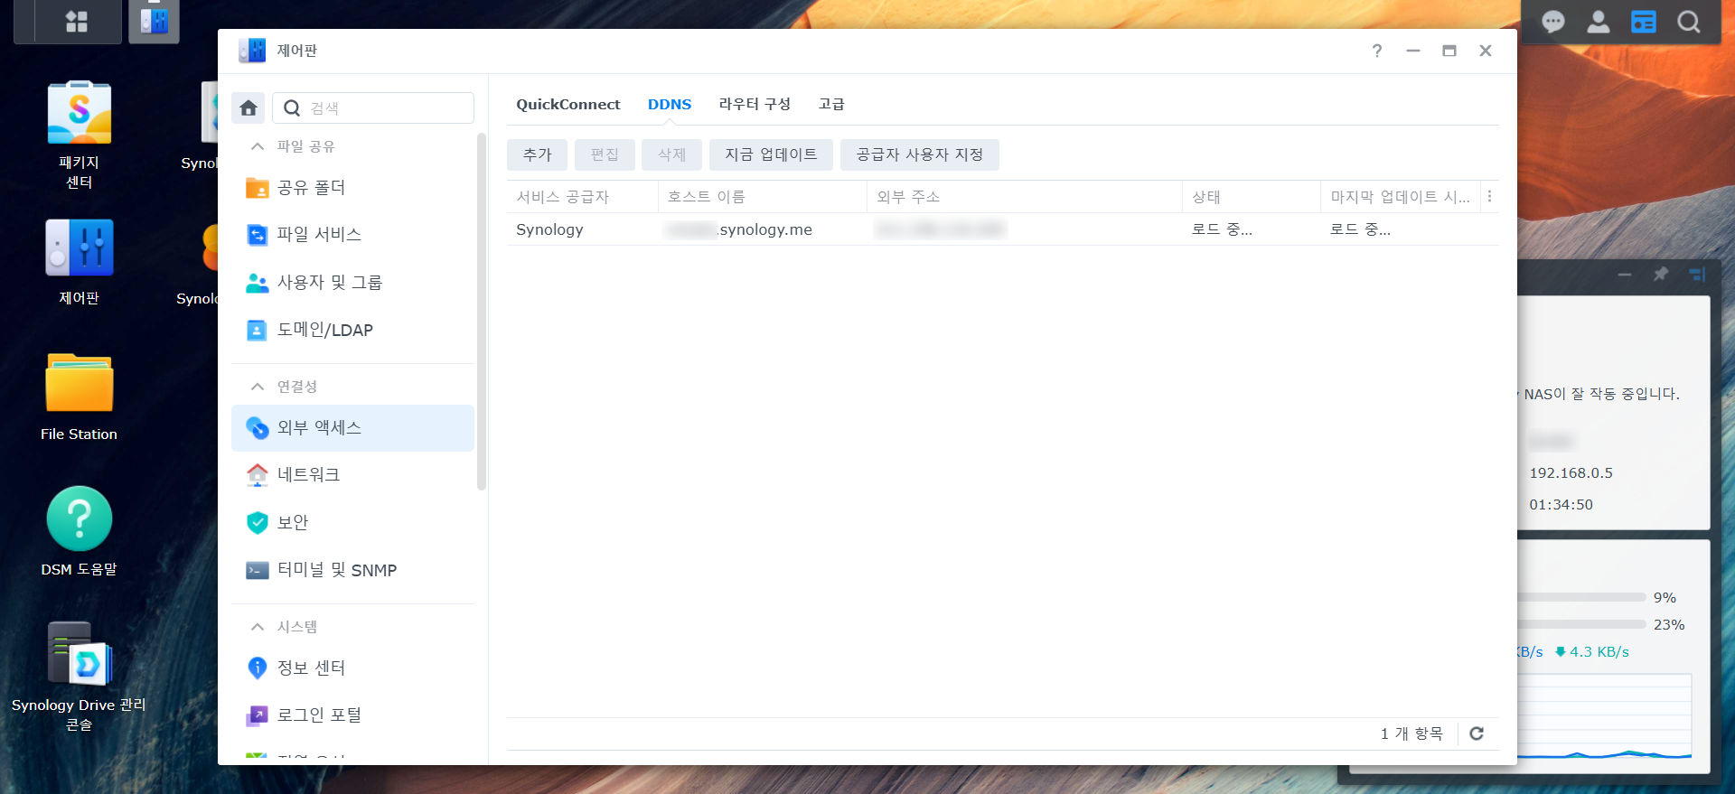
Task: Click 공급자 사용자 지정 button
Action: click(920, 154)
